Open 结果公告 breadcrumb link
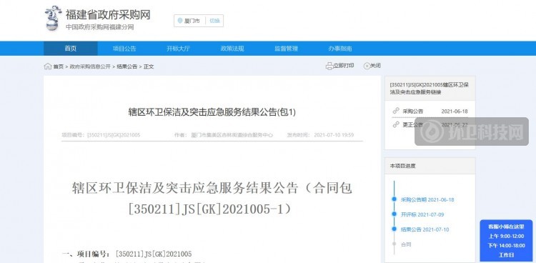The width and height of the screenshot is (536, 263). 127,66
